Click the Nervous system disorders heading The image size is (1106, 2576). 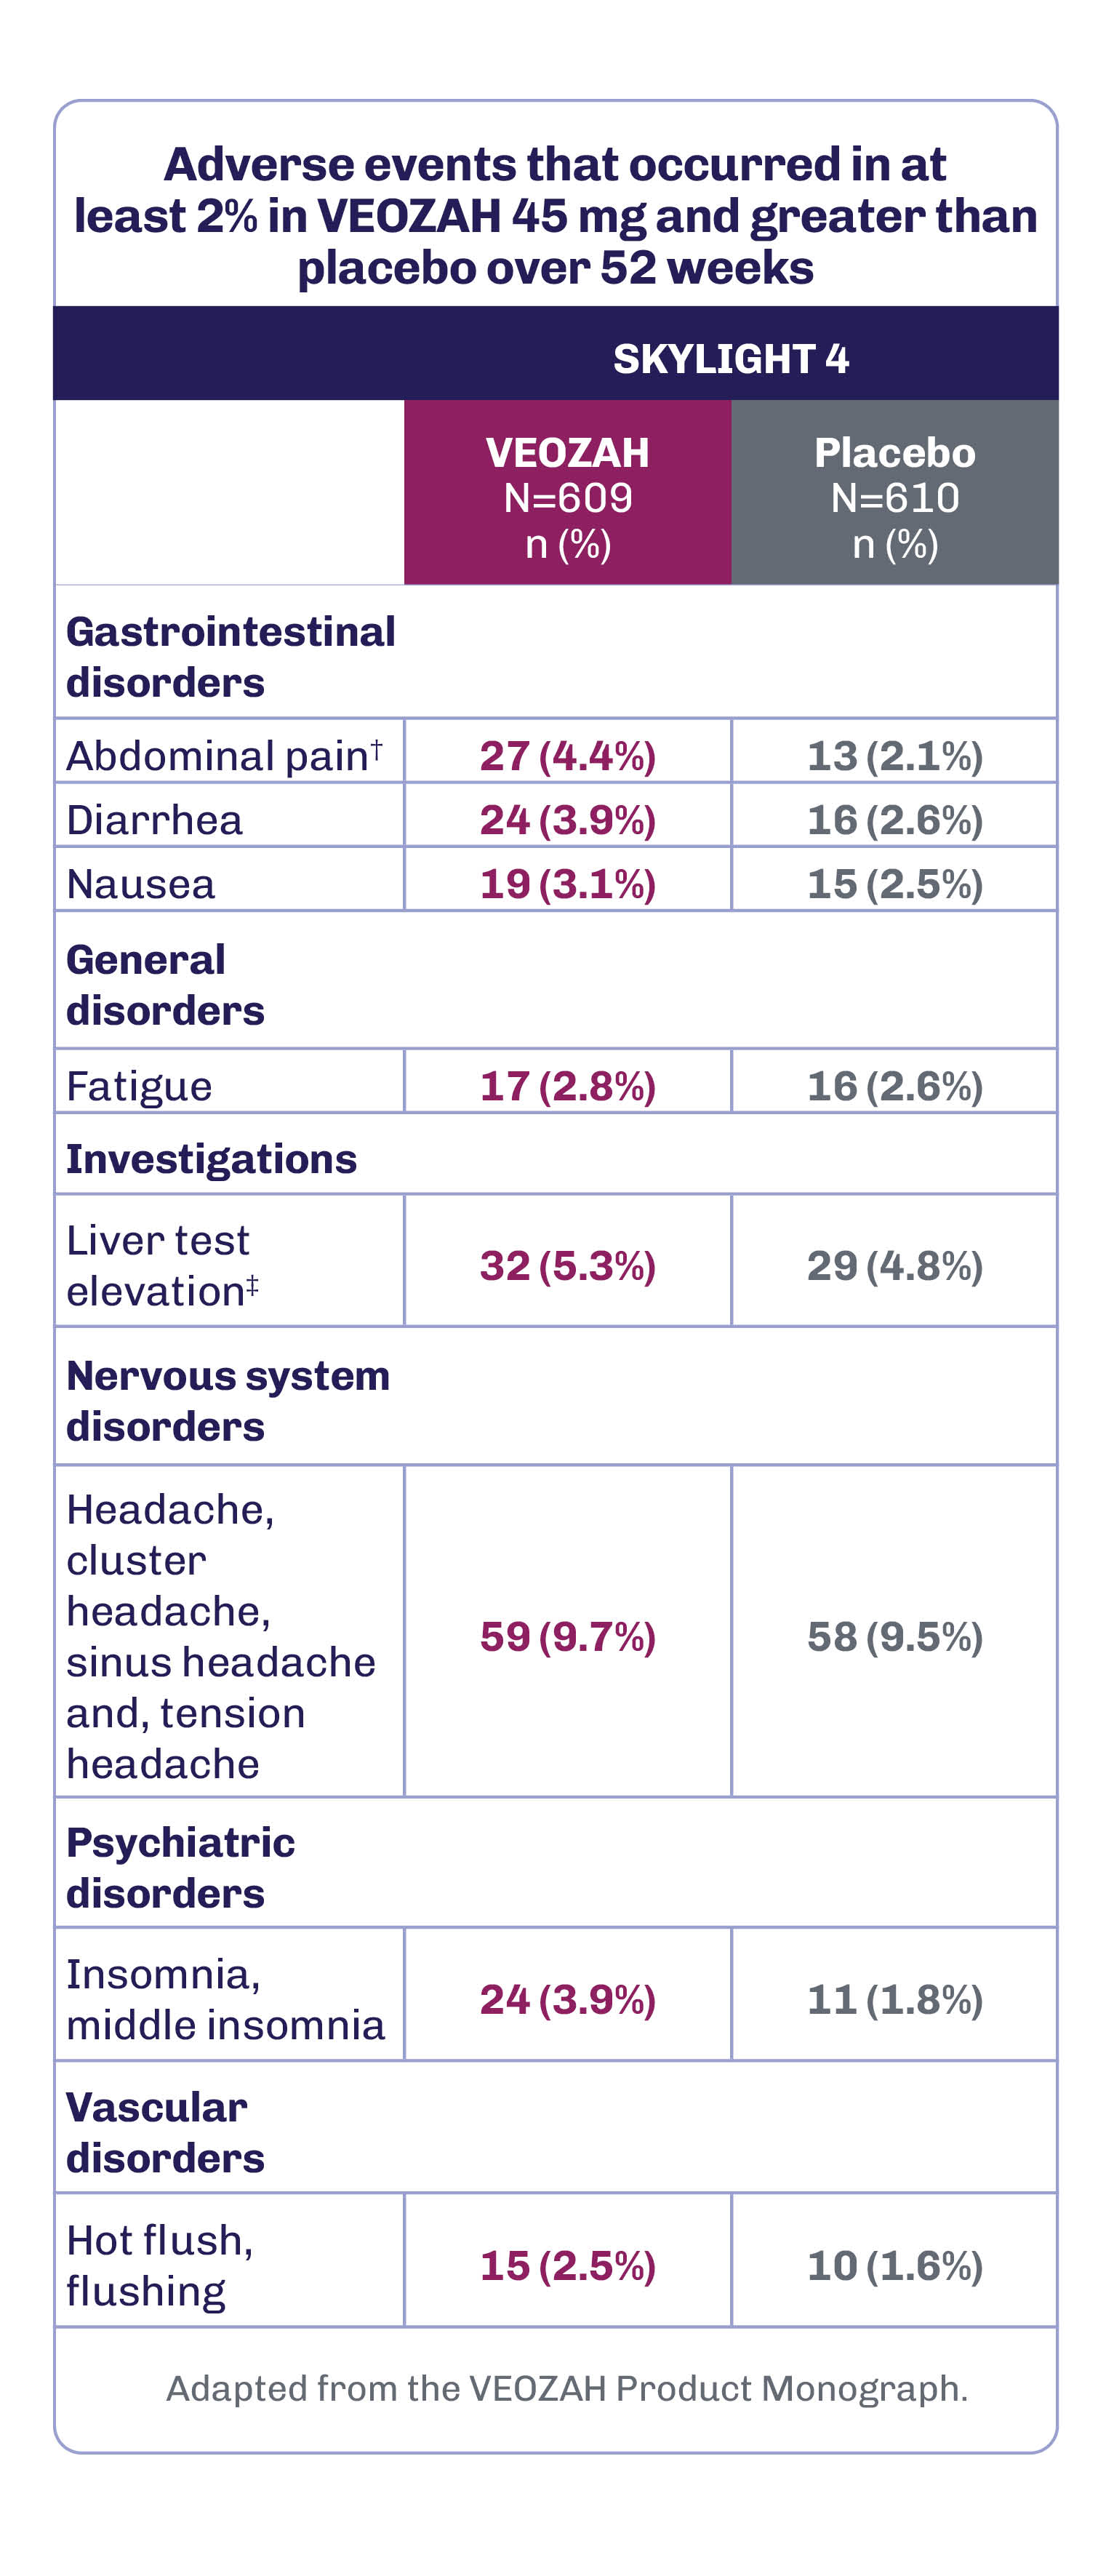click(x=227, y=1400)
